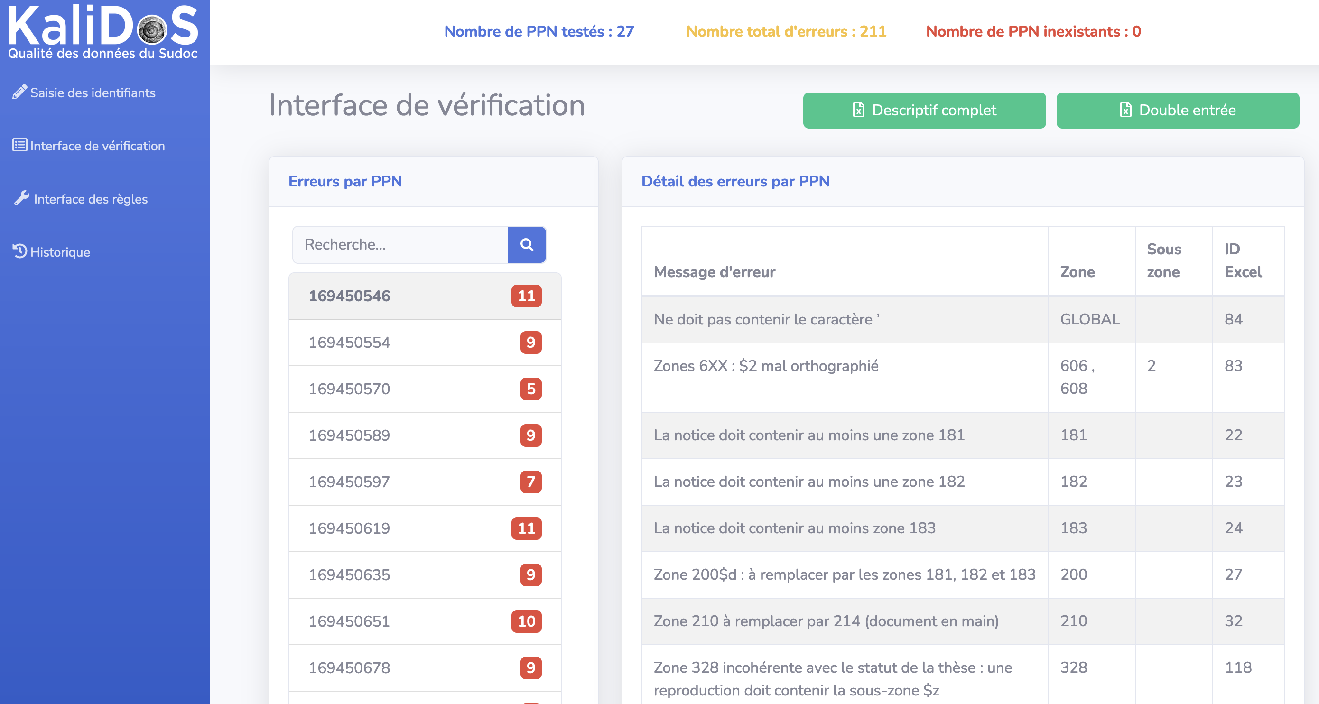The height and width of the screenshot is (704, 1319).
Task: Click the ID Excel column header
Action: 1242,260
